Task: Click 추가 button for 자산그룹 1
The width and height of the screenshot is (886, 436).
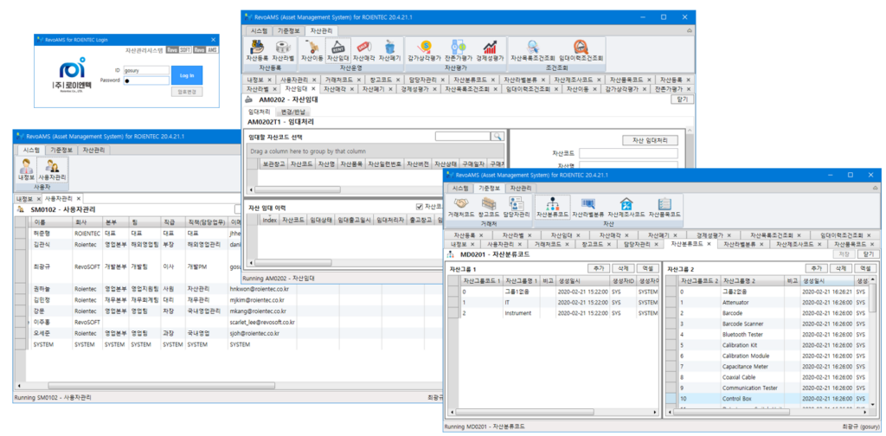Action: (x=599, y=268)
